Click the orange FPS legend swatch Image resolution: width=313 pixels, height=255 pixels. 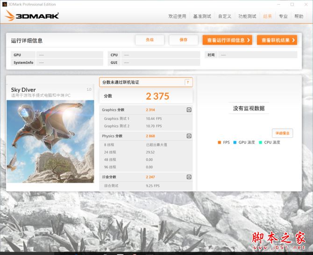pyautogui.click(x=220, y=143)
